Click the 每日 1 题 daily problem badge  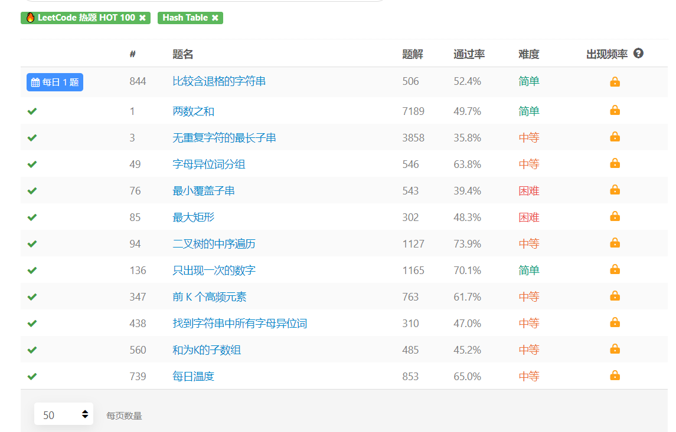(x=55, y=82)
